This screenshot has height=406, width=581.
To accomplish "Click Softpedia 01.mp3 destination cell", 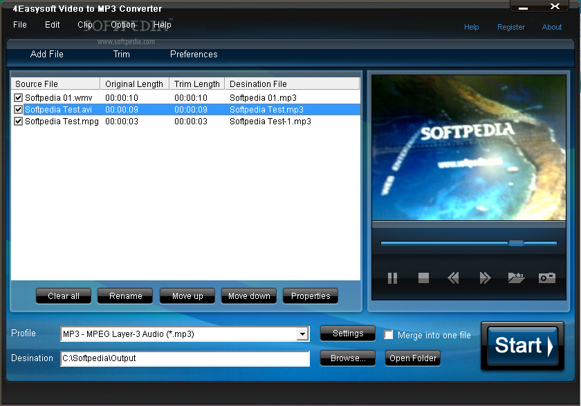I will pos(263,97).
